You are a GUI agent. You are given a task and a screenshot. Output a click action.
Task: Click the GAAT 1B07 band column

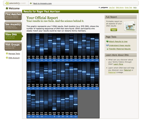(54, 101)
